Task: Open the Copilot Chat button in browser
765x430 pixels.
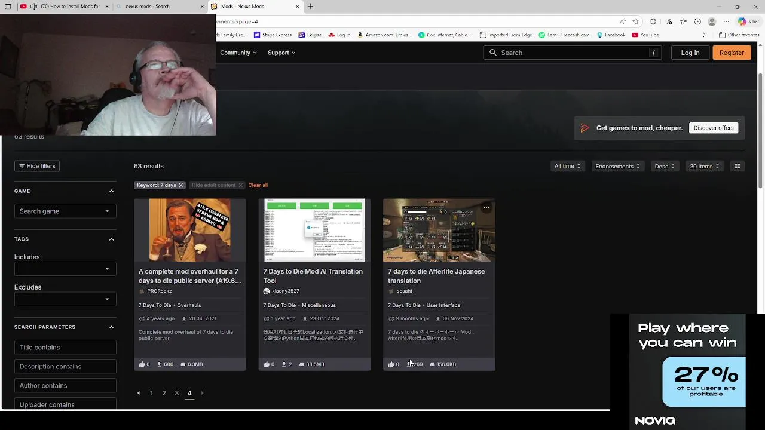Action: 749,21
